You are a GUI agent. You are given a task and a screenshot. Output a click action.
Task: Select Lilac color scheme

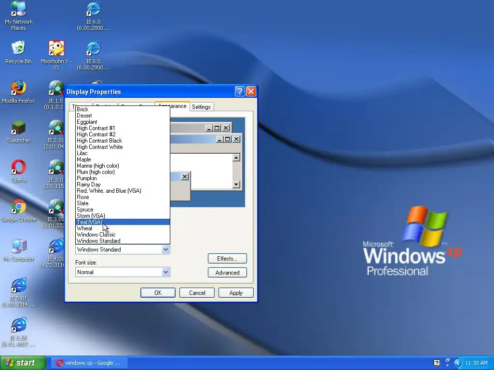pyautogui.click(x=123, y=153)
